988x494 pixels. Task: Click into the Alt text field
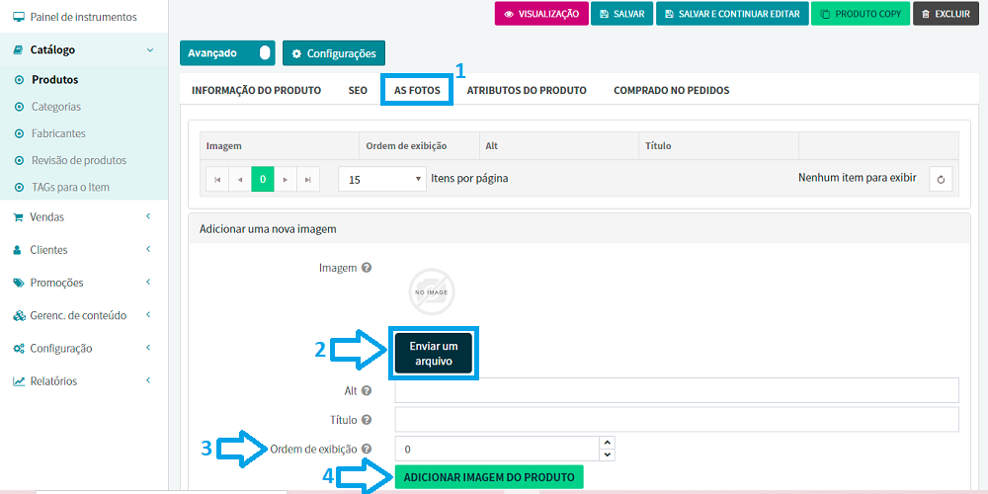point(677,390)
